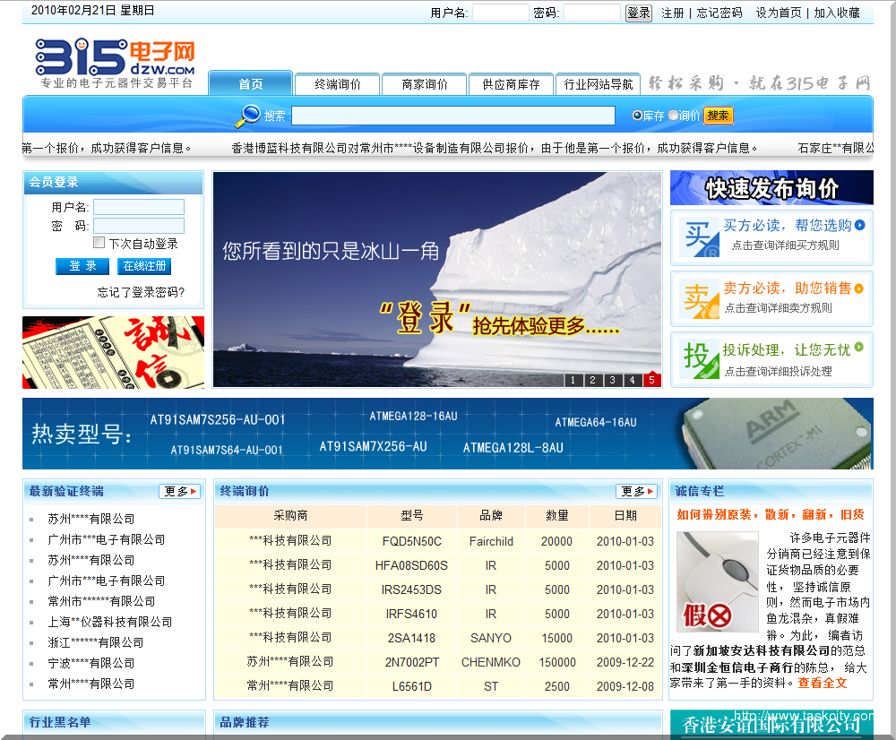Switch to the 供应商库存 tab

point(511,82)
